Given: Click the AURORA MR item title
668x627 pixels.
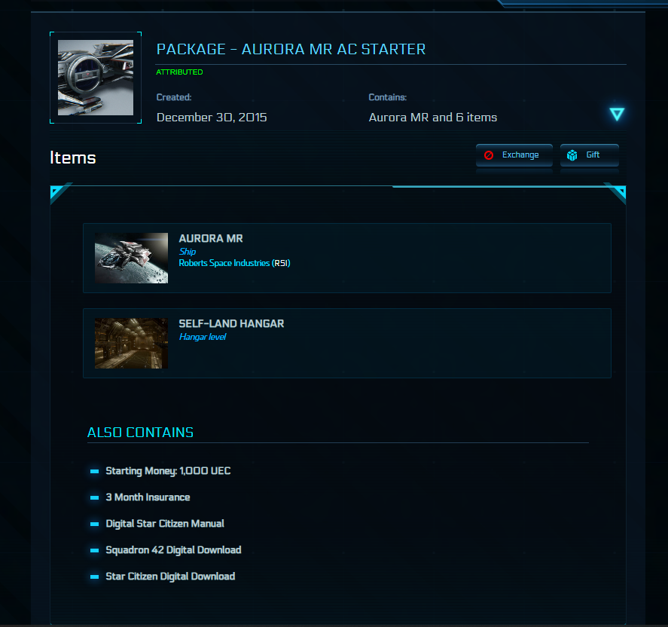Looking at the screenshot, I should click(211, 238).
